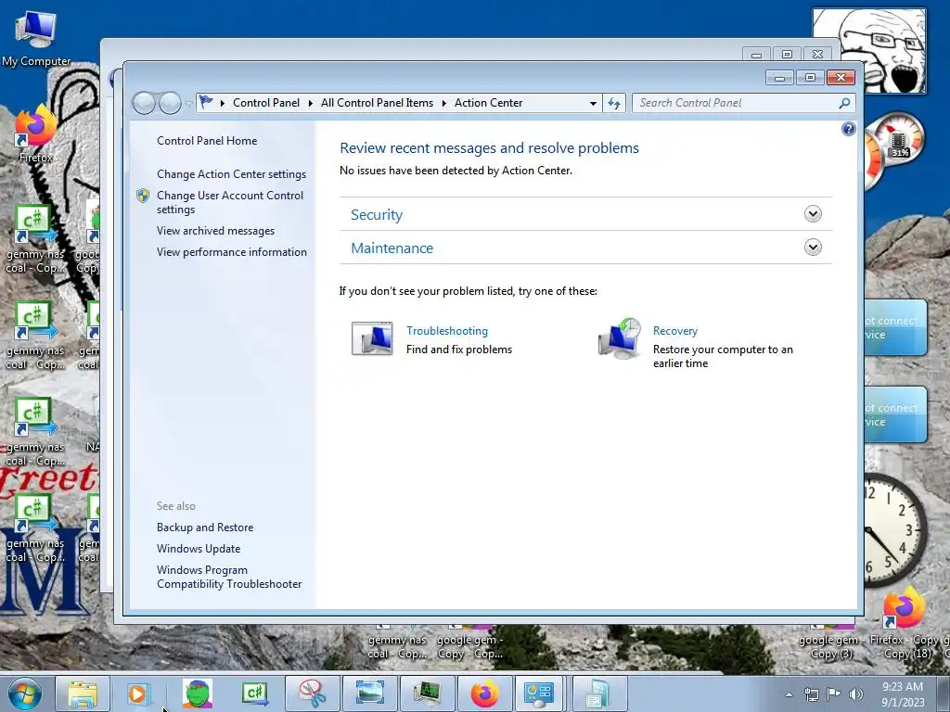Click the Security heading
The height and width of the screenshot is (712, 950).
377,215
